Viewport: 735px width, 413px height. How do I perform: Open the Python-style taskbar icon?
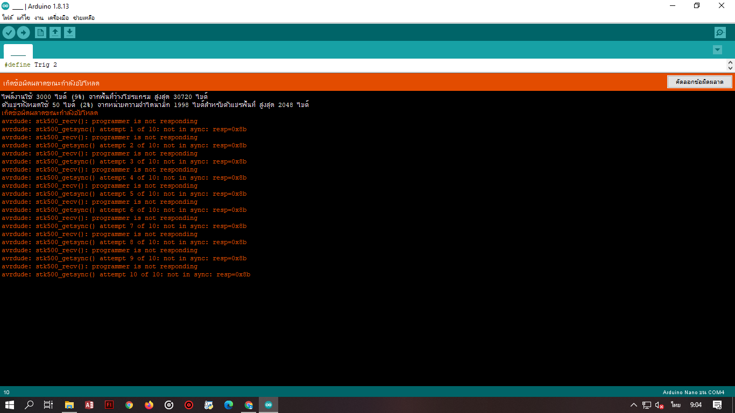[x=209, y=405]
